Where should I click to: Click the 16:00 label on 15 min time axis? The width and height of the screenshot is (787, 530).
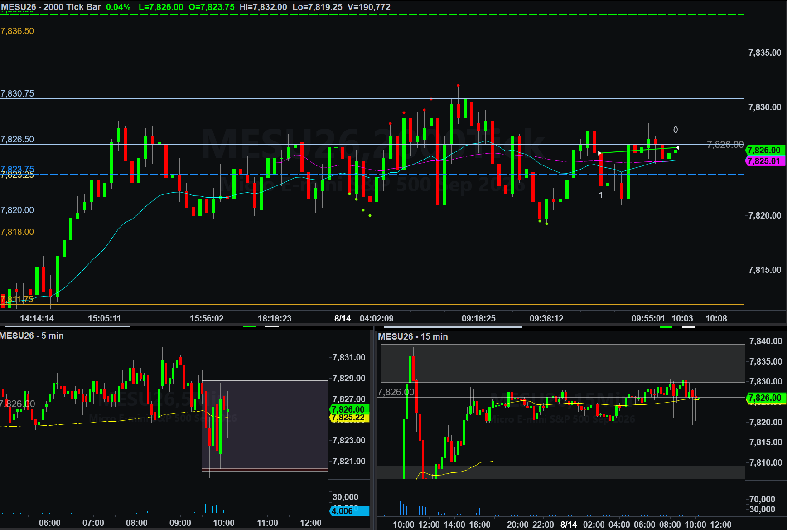click(x=479, y=525)
